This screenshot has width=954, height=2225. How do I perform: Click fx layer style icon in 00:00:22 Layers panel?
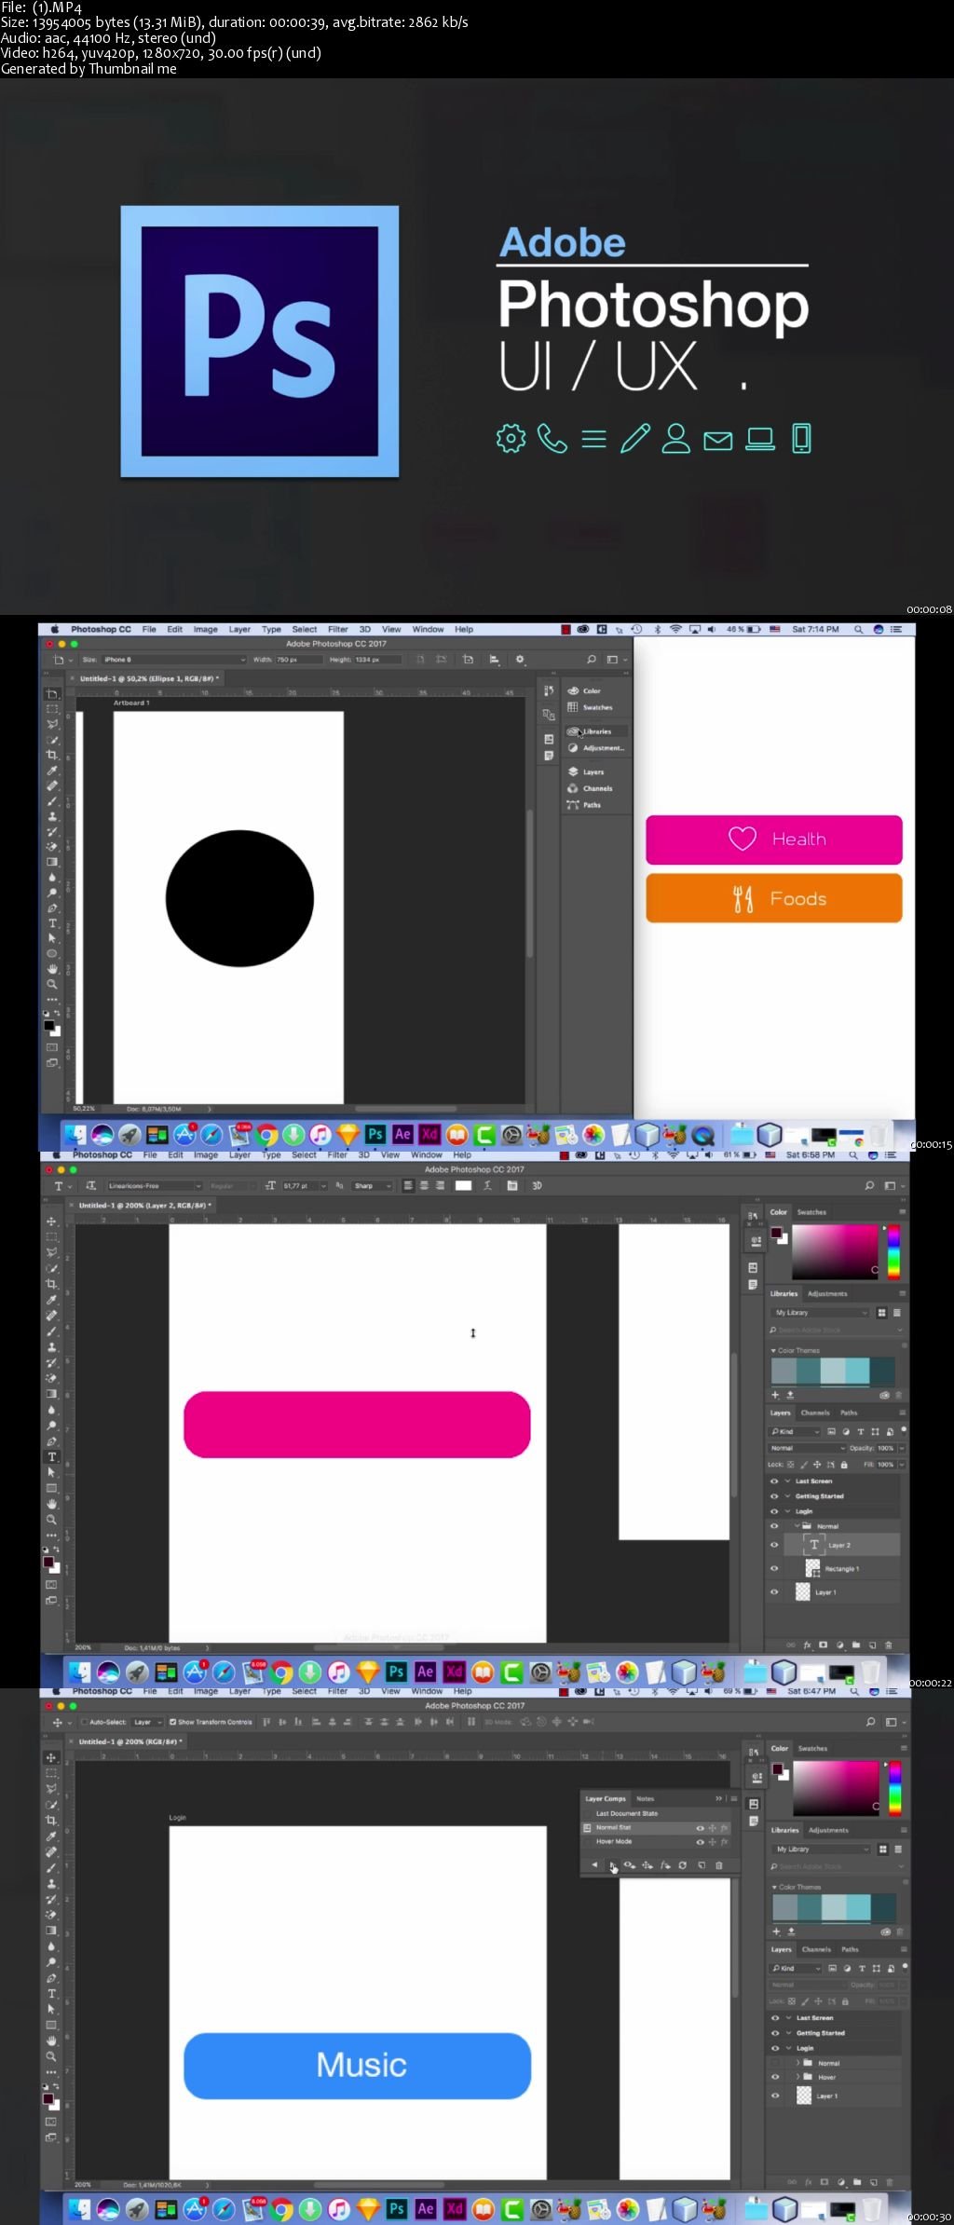tap(808, 1645)
